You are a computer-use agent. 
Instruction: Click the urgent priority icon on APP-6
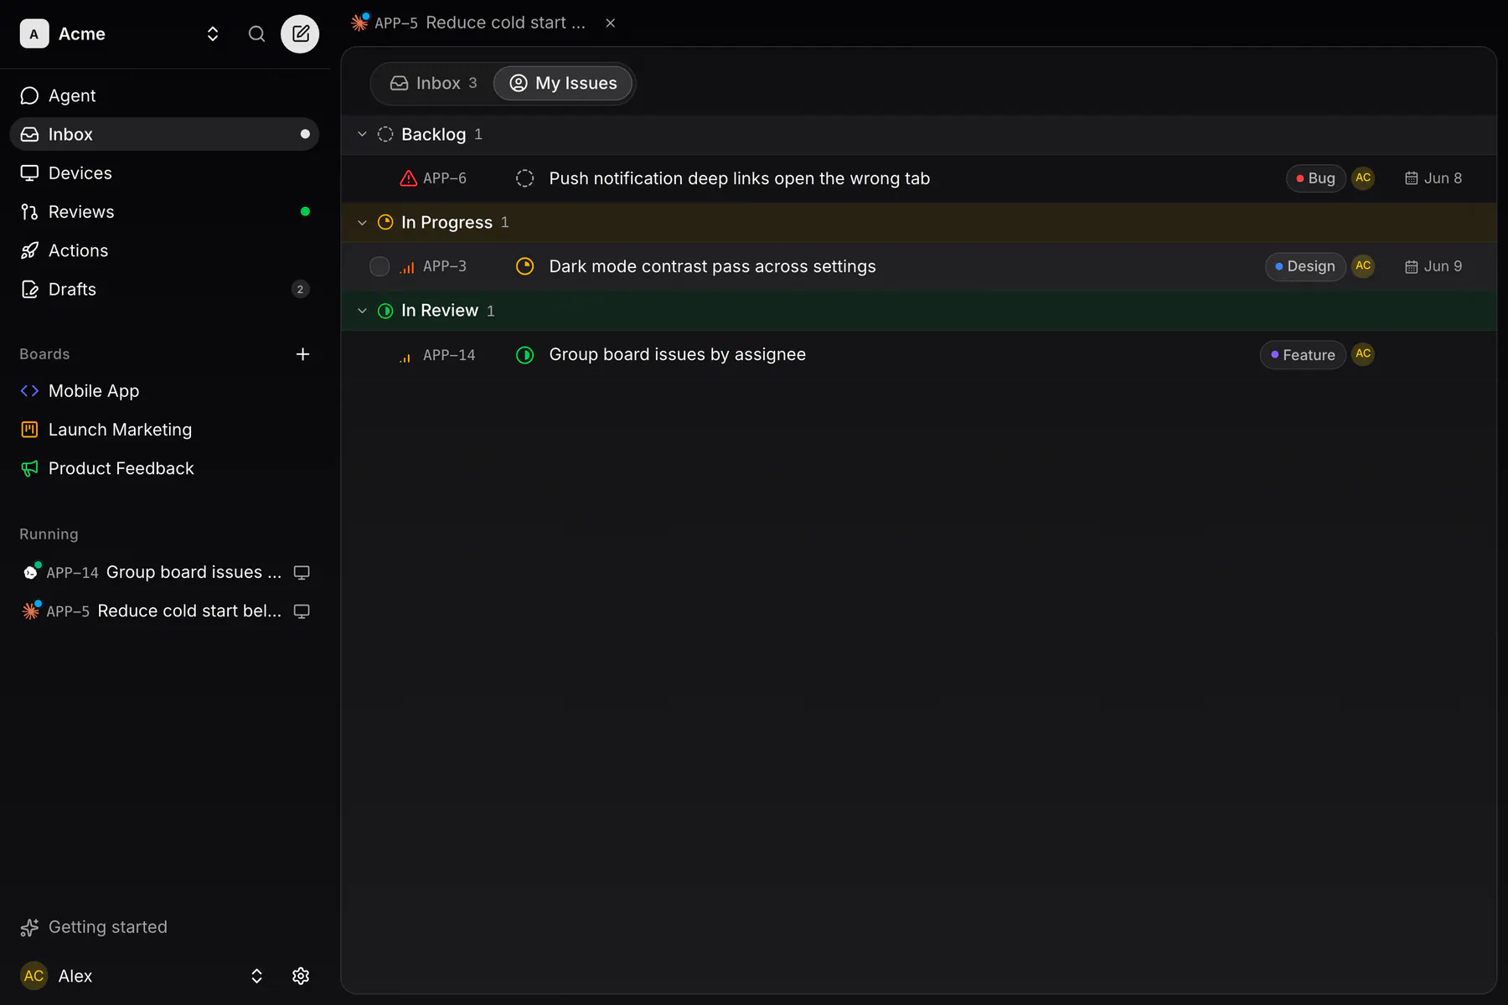[408, 178]
